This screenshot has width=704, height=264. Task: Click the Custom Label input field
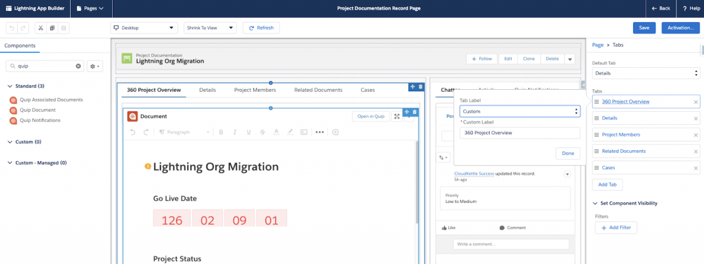(520, 133)
